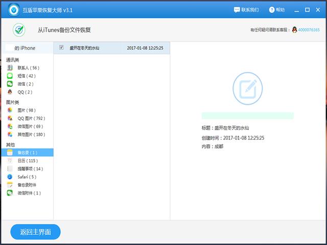Select the 的 iPhone device entry
Screen dimensions: 327x245
27,48
